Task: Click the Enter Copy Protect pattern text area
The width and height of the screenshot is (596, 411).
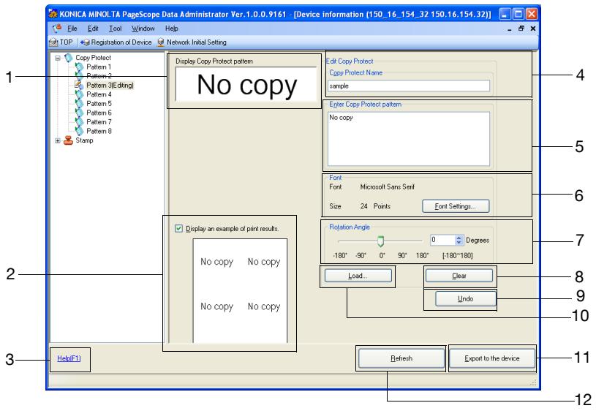Action: (x=409, y=139)
